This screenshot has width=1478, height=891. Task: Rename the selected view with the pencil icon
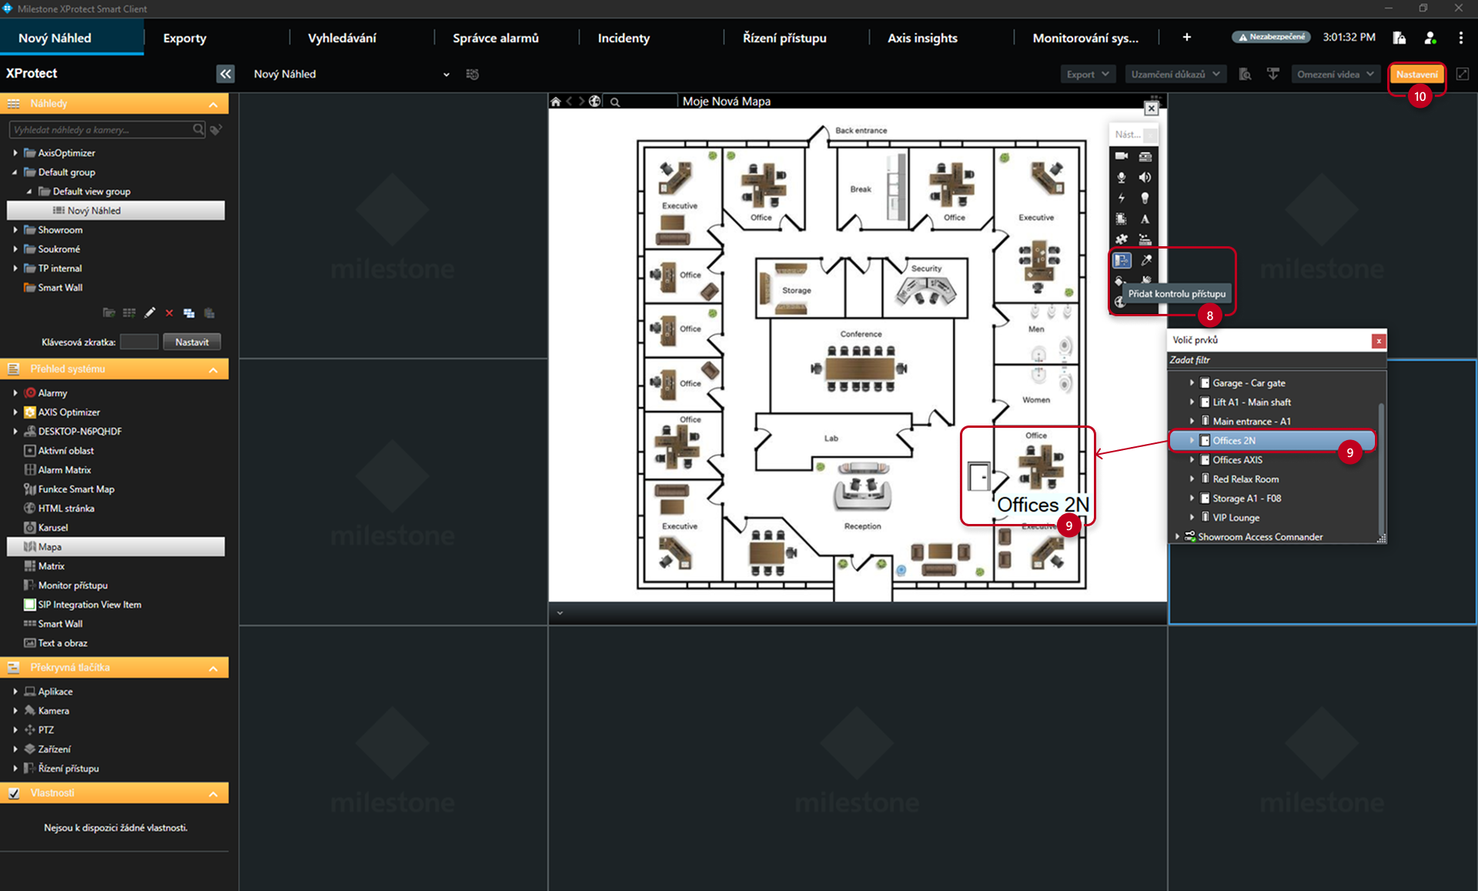[149, 313]
